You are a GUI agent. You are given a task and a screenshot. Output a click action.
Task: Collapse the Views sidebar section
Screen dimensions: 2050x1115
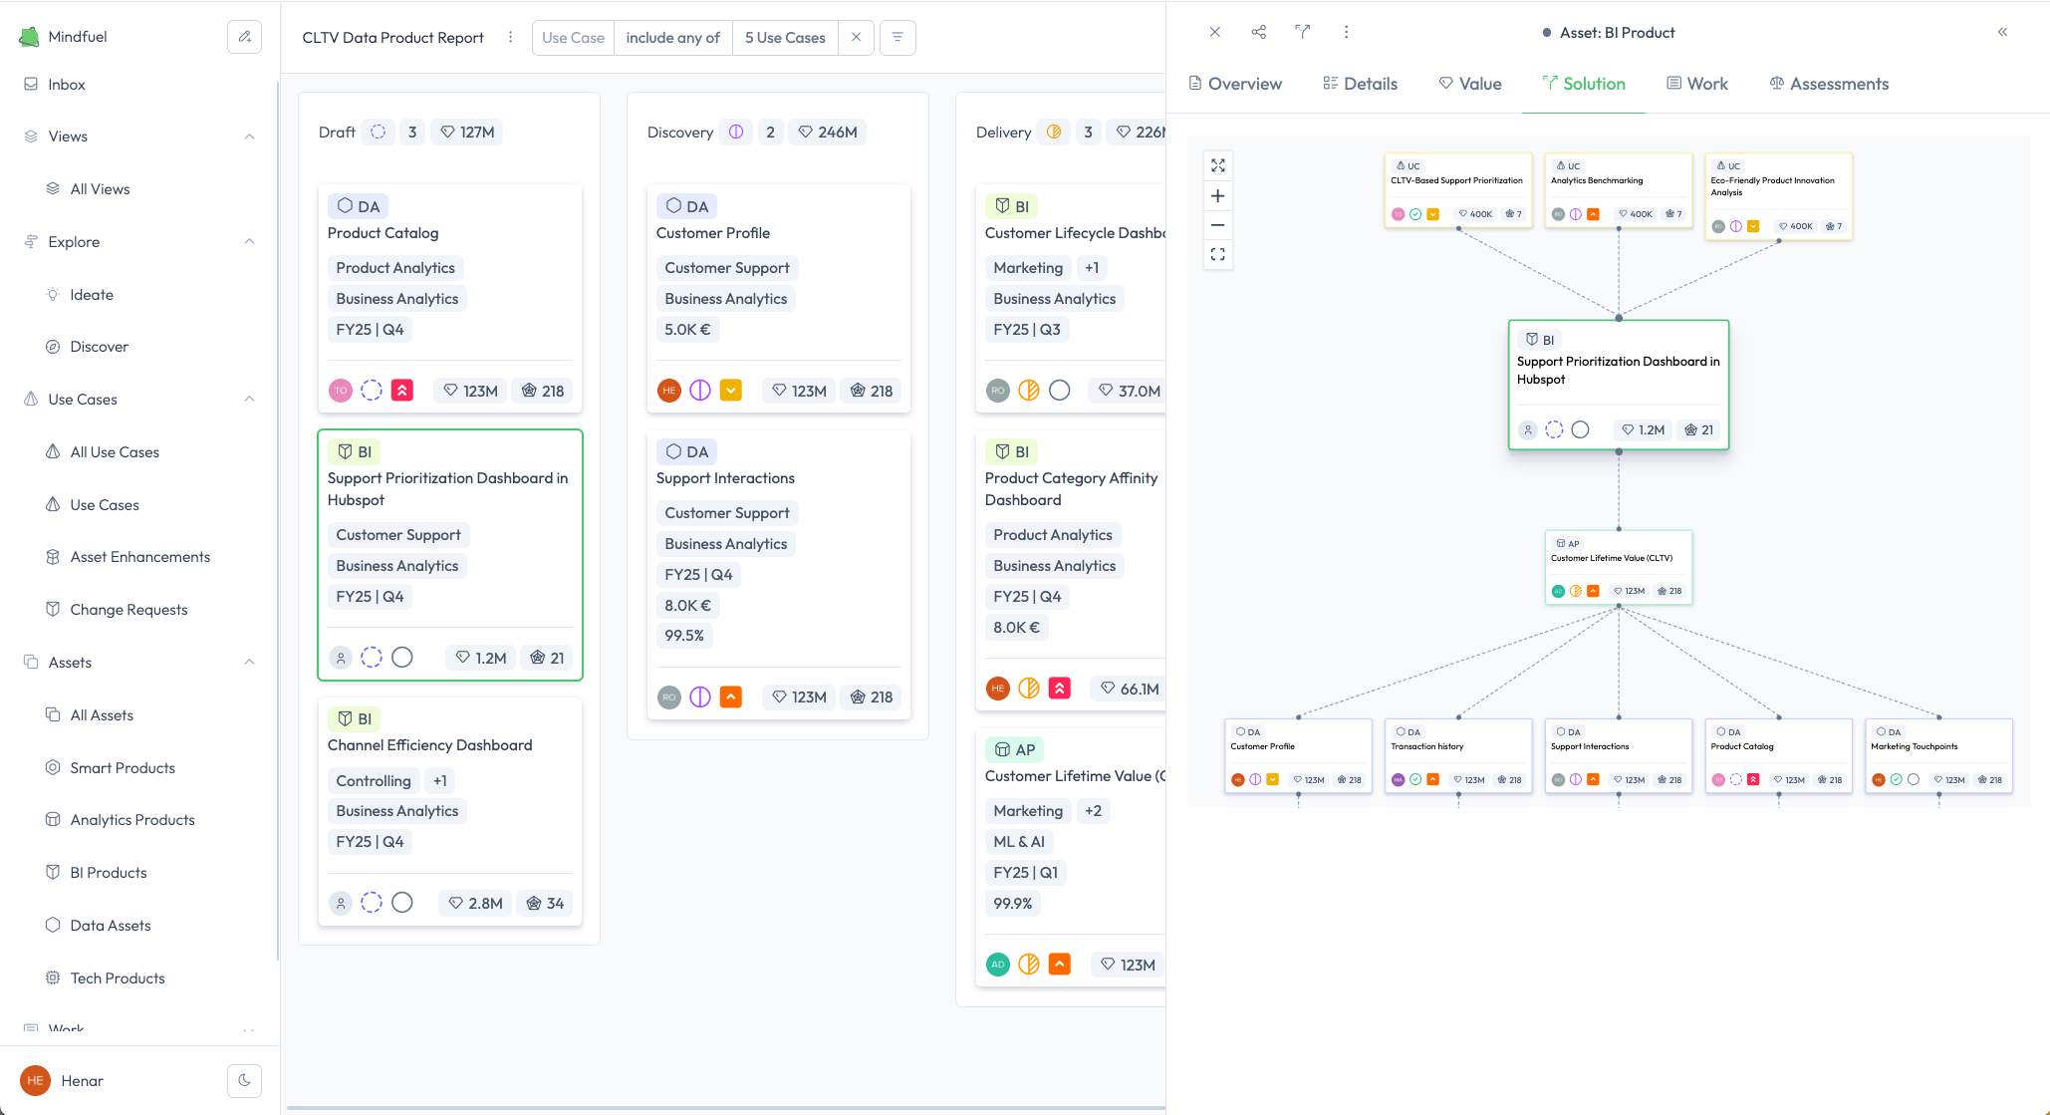tap(249, 137)
